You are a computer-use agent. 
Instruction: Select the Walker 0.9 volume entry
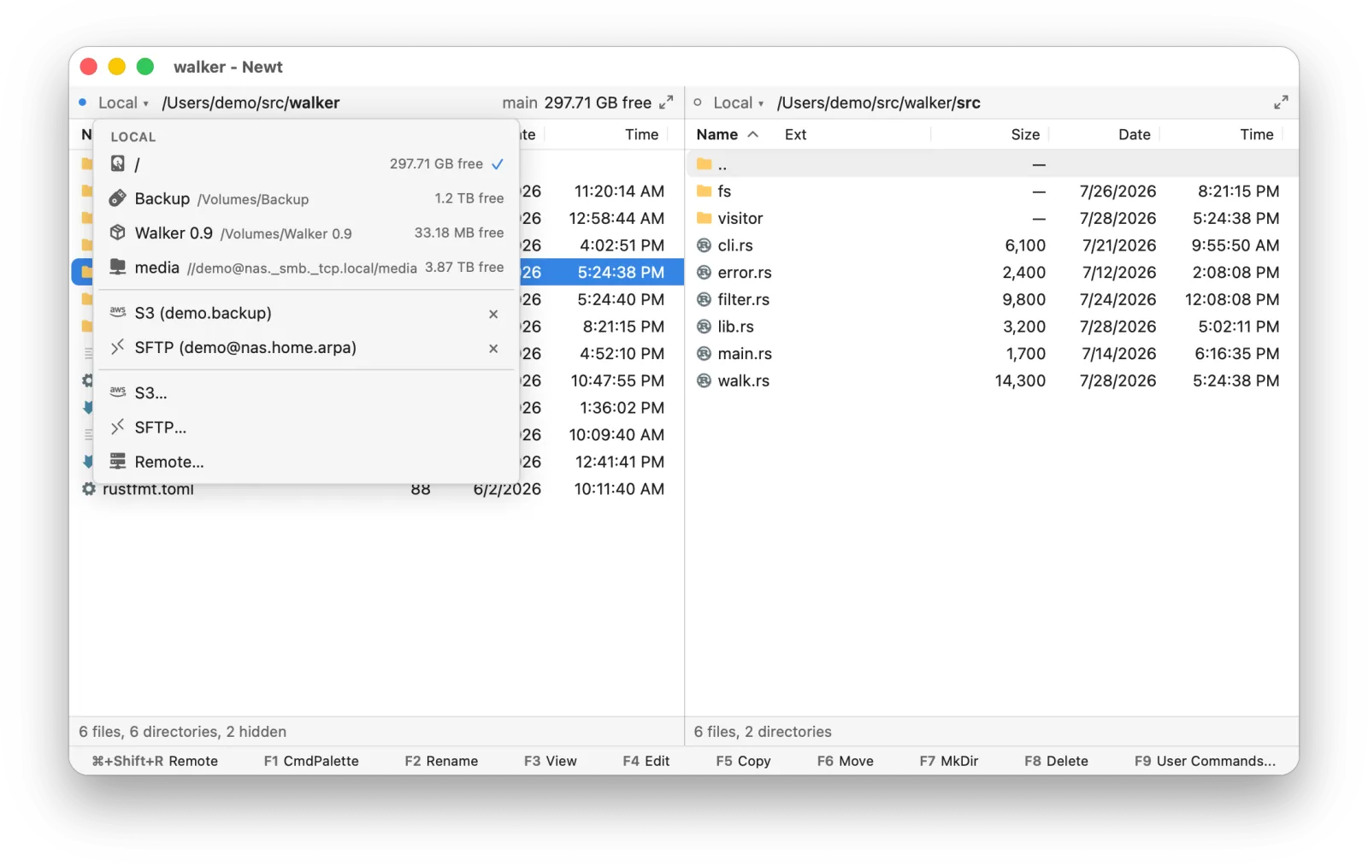click(x=306, y=233)
